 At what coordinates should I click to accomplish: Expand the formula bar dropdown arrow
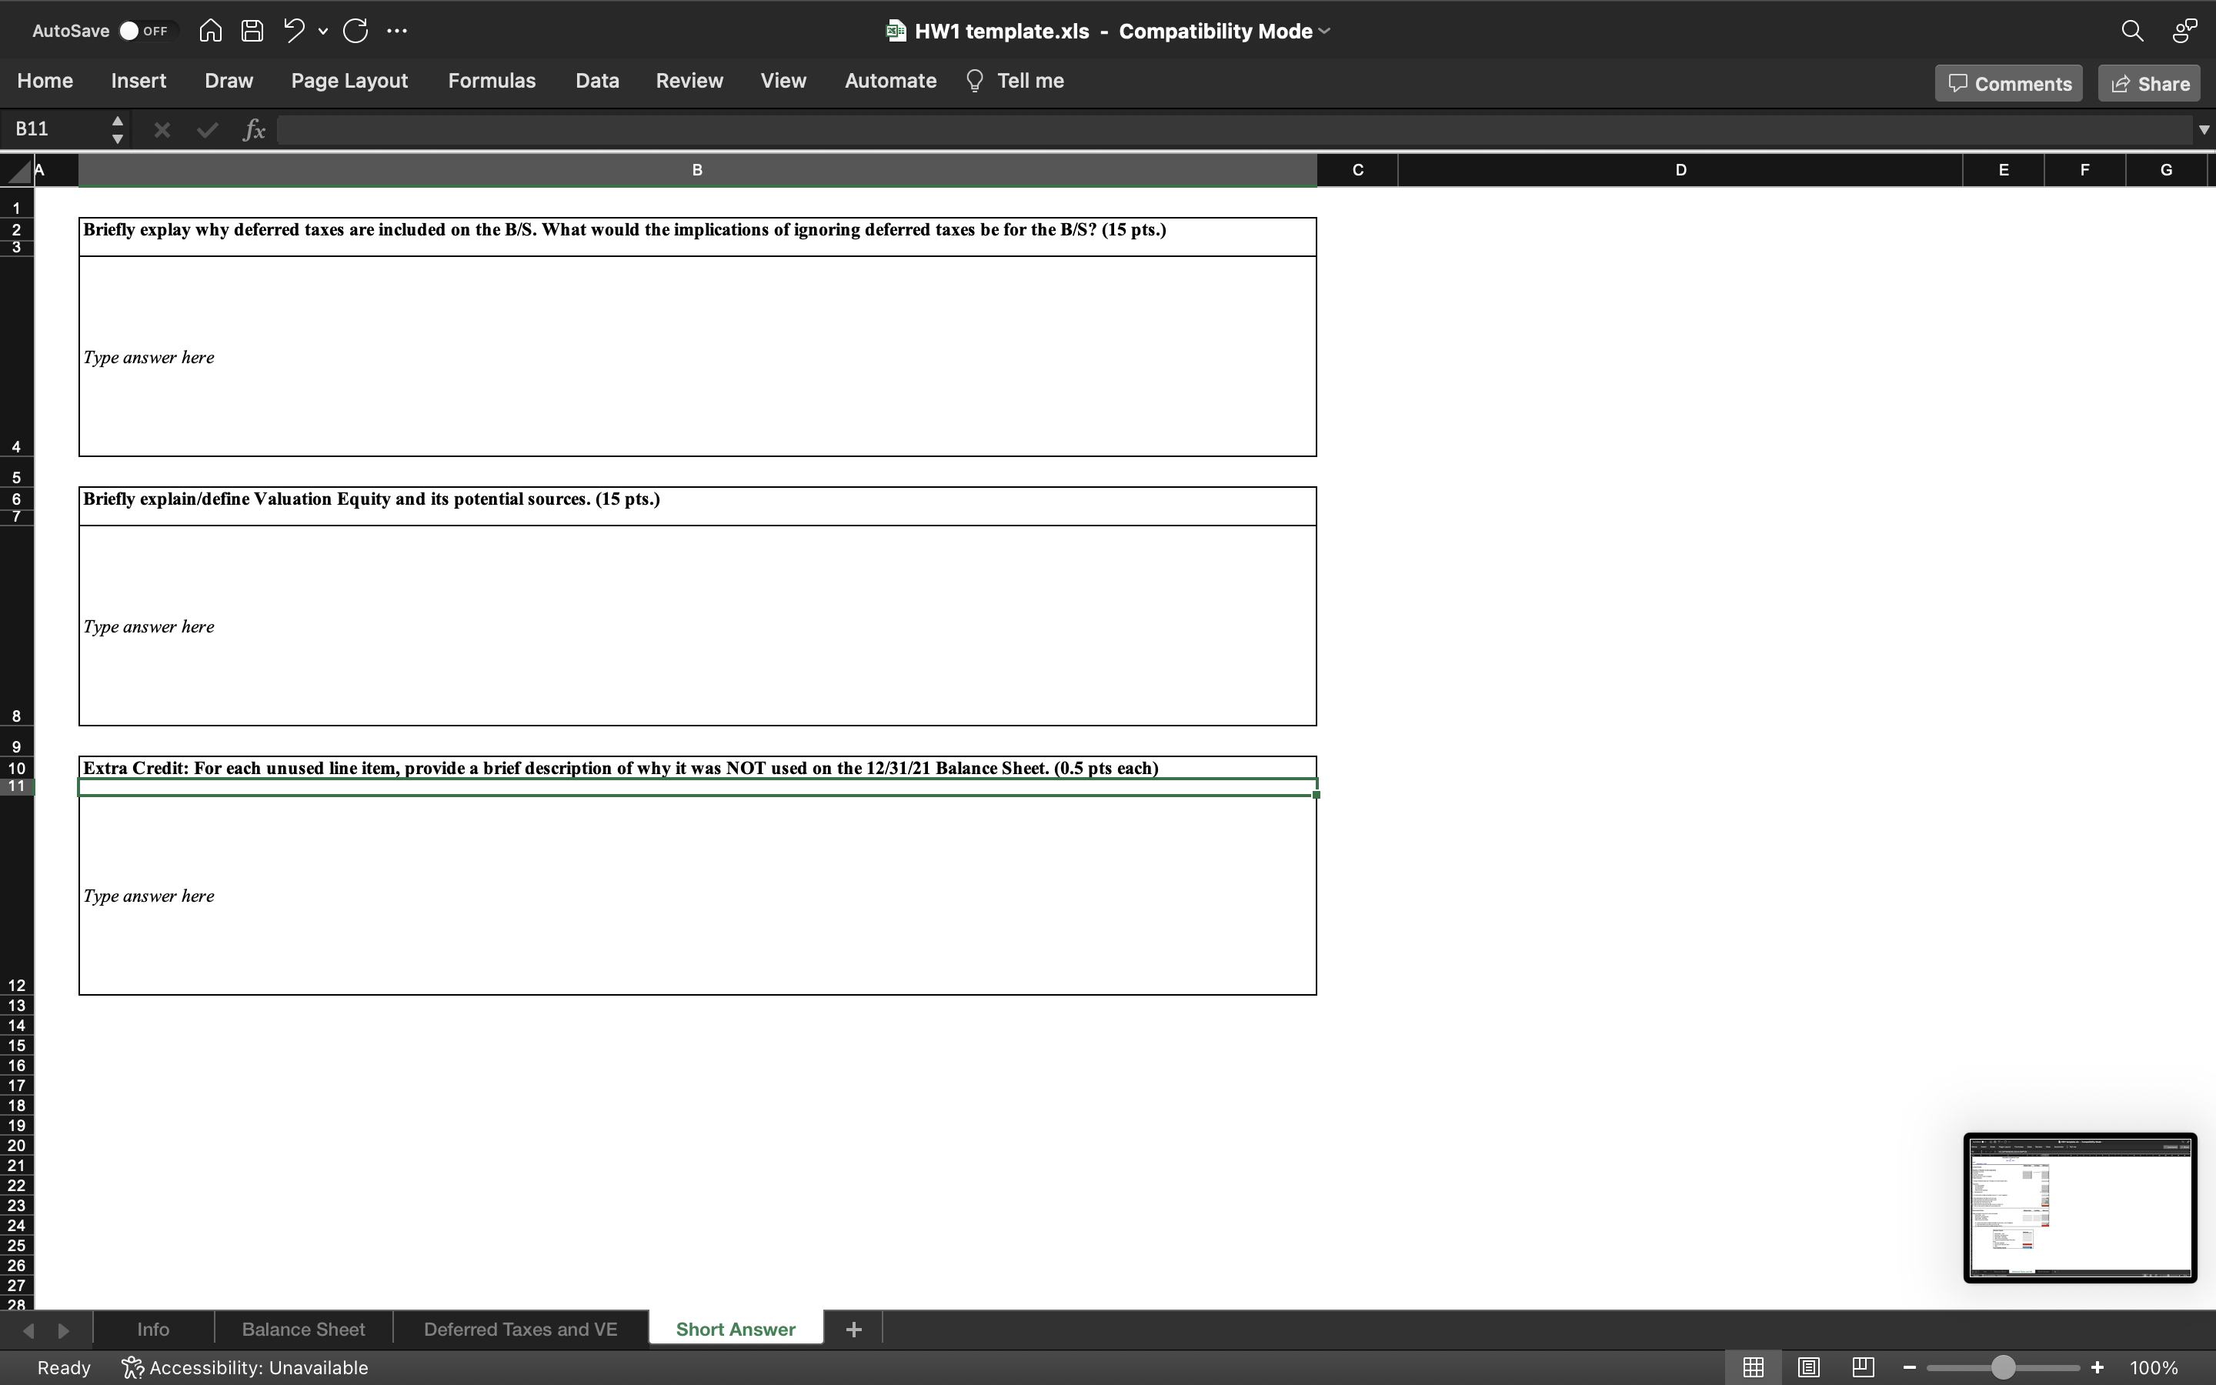point(2202,129)
